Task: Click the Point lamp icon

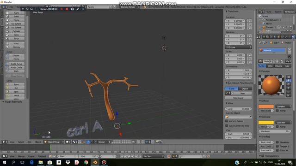Action: pyautogui.click(x=7, y=84)
